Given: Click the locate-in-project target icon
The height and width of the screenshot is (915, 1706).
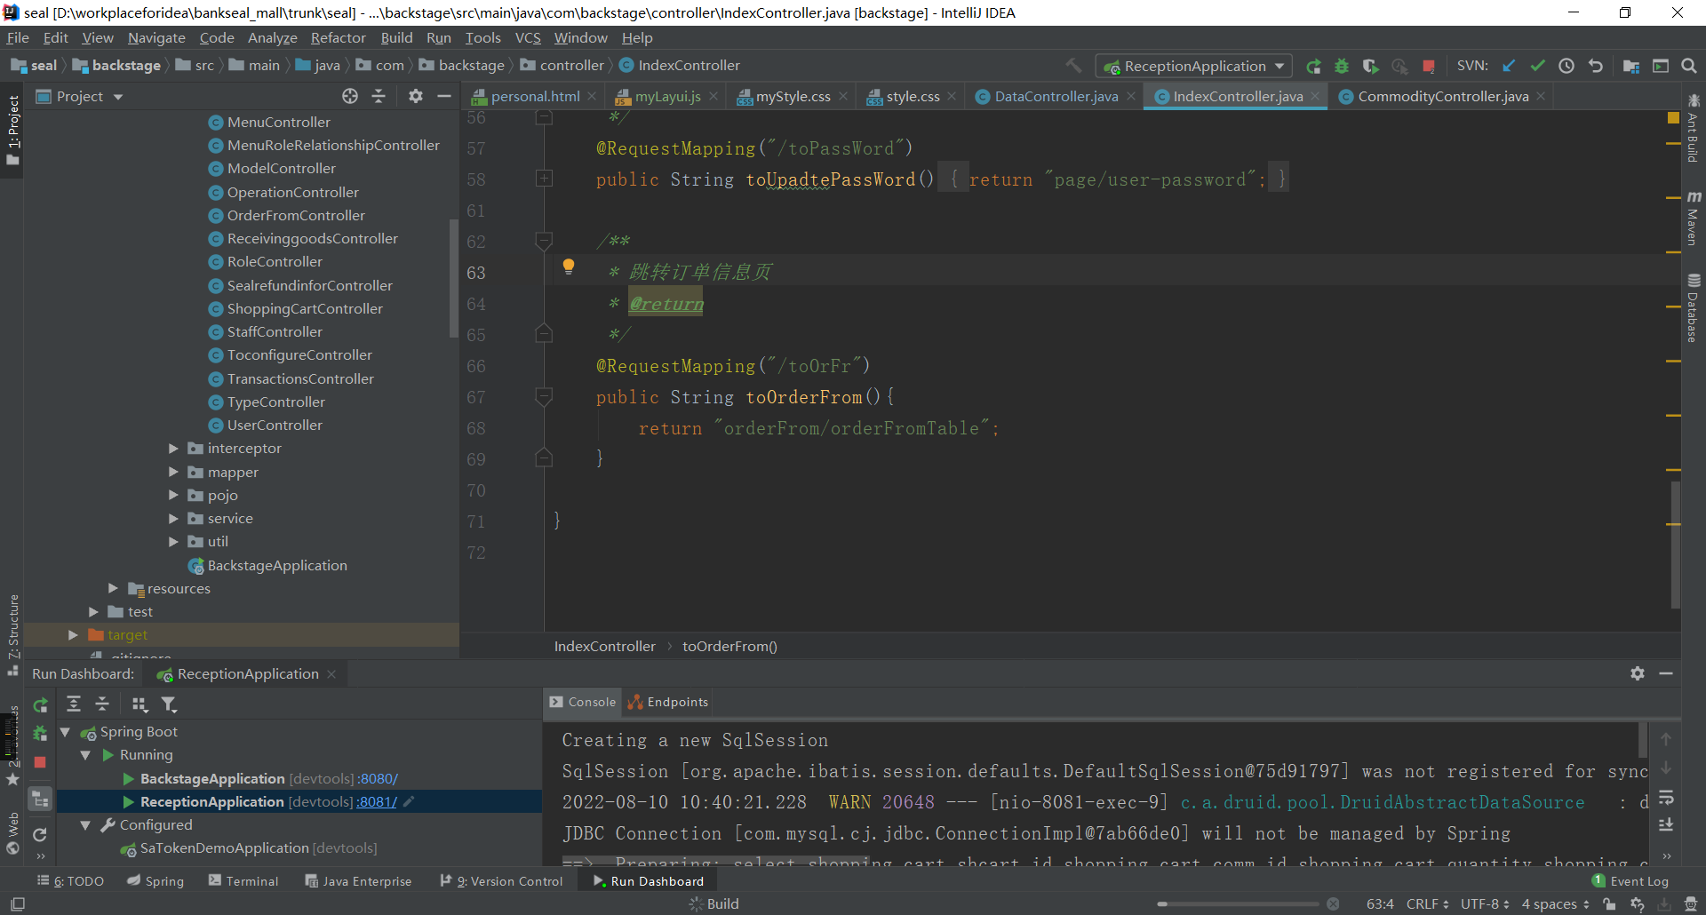Looking at the screenshot, I should [x=350, y=96].
